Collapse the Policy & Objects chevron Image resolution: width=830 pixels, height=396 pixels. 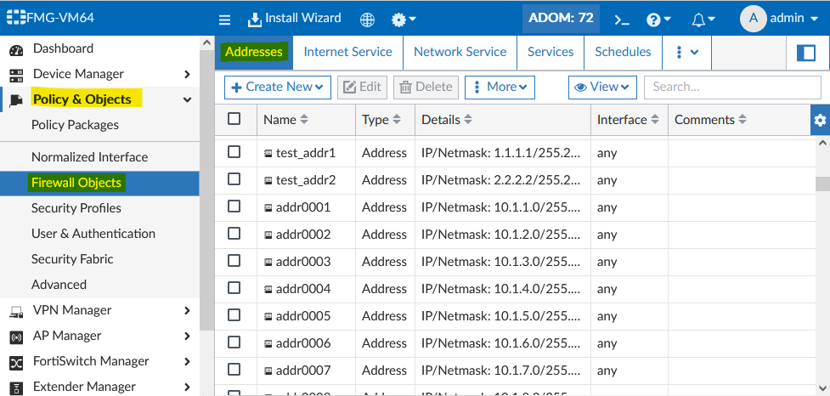tap(187, 99)
